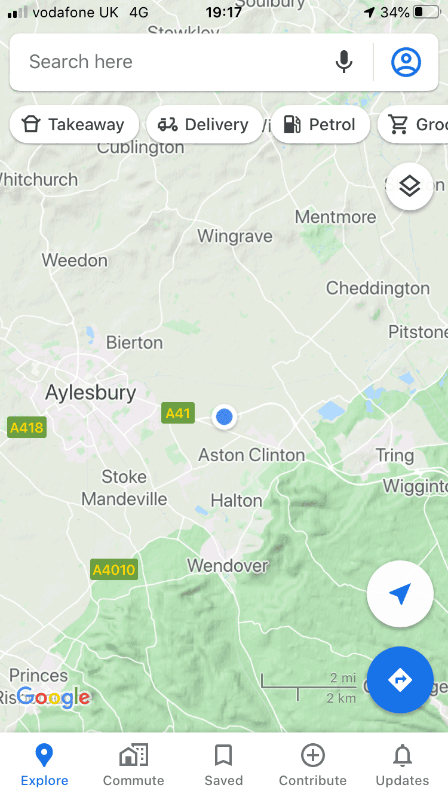The height and width of the screenshot is (797, 448).
Task: Select the Takeaway filter chip
Action: click(x=74, y=124)
